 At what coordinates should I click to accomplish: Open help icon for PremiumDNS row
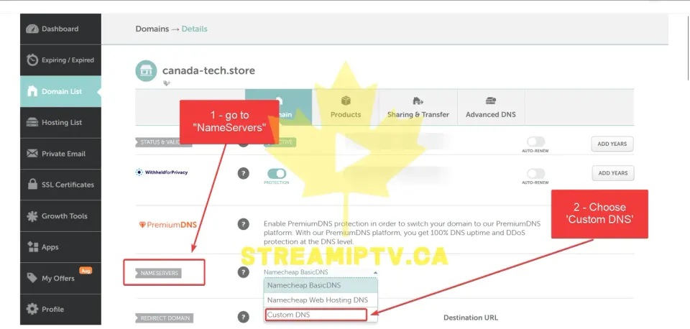[244, 224]
